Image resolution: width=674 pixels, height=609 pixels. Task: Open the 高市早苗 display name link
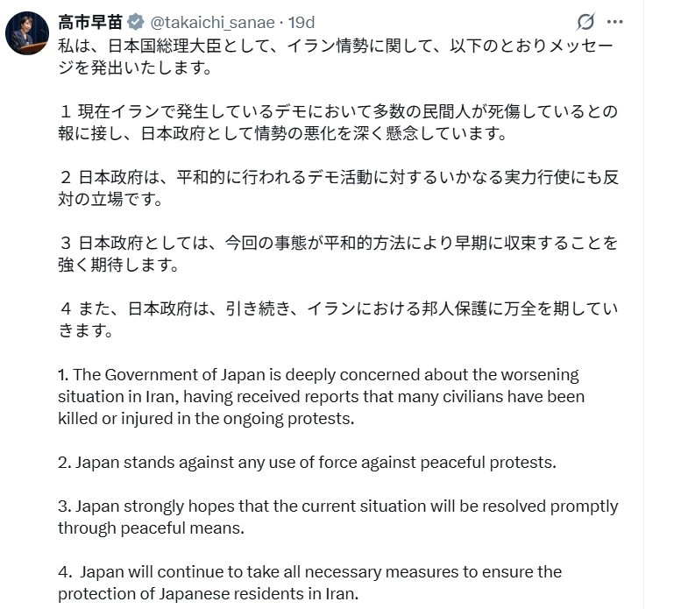point(90,22)
